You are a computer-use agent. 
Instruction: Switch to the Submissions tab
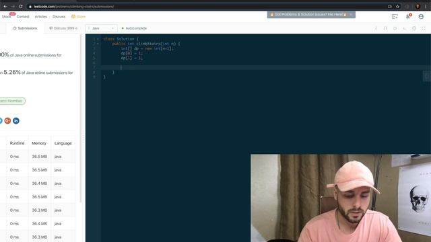coord(26,28)
